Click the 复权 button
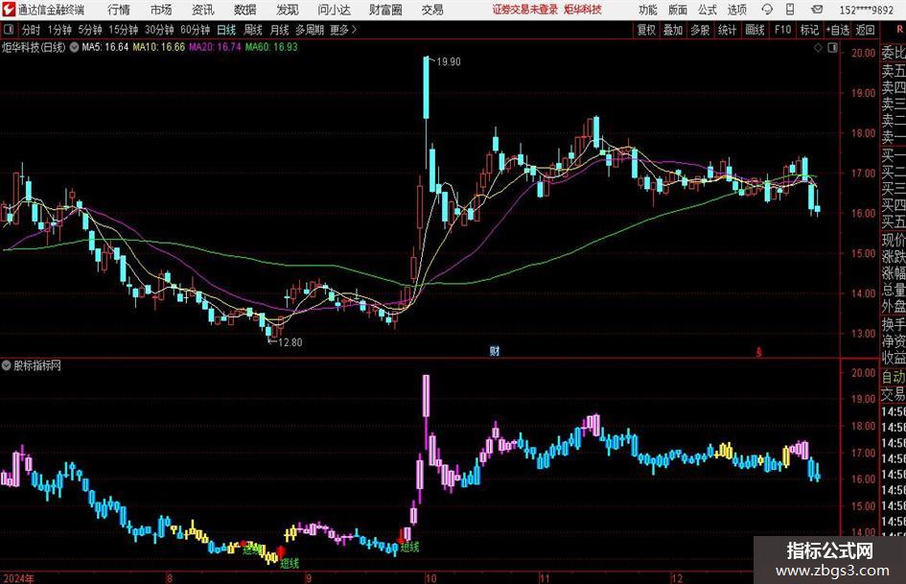 (x=646, y=30)
